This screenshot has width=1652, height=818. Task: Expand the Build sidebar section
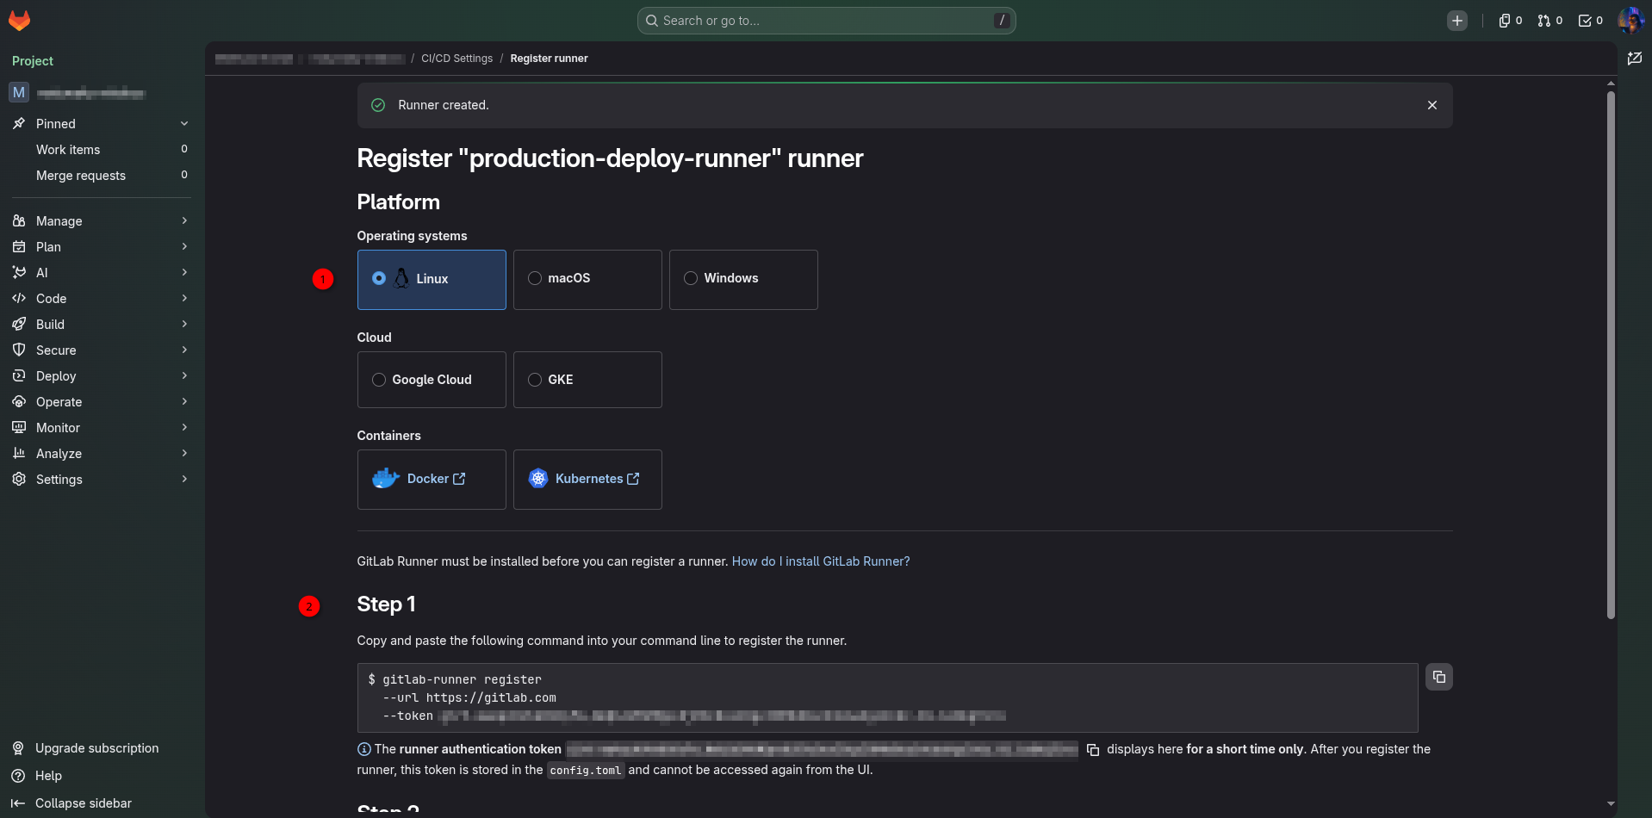[102, 325]
